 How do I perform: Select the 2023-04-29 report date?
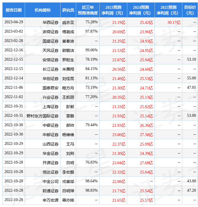(x=14, y=22)
